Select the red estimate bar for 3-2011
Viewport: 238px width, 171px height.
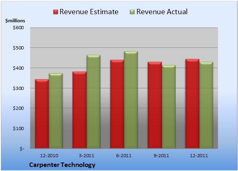click(x=79, y=110)
